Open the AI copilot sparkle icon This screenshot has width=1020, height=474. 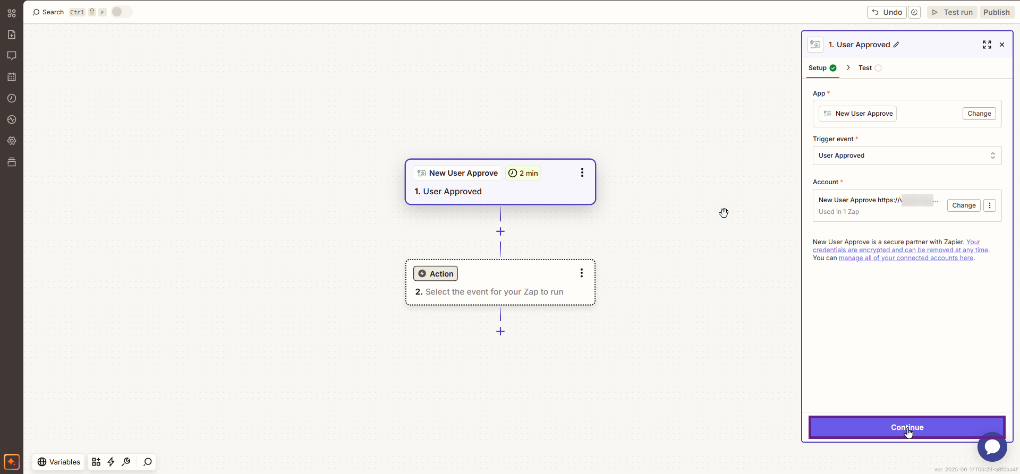click(12, 461)
